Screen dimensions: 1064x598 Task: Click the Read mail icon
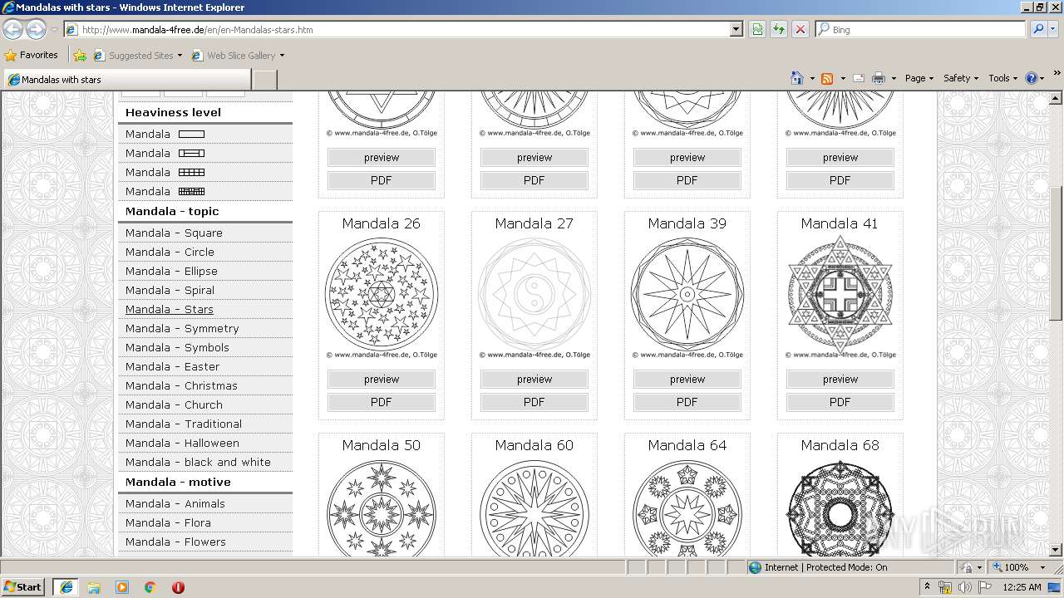(x=859, y=78)
